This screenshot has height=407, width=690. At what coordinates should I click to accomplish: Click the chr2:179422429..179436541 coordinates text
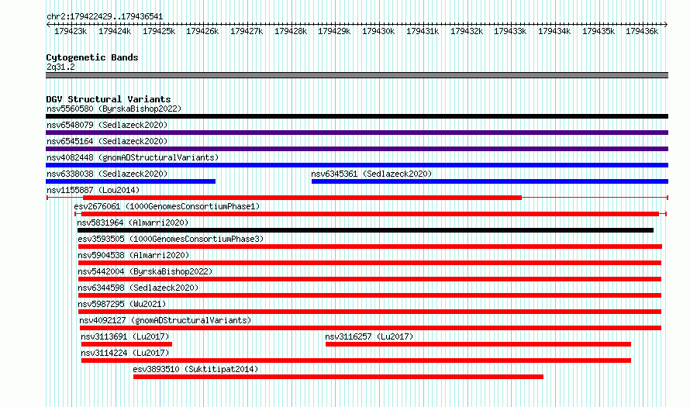point(105,16)
